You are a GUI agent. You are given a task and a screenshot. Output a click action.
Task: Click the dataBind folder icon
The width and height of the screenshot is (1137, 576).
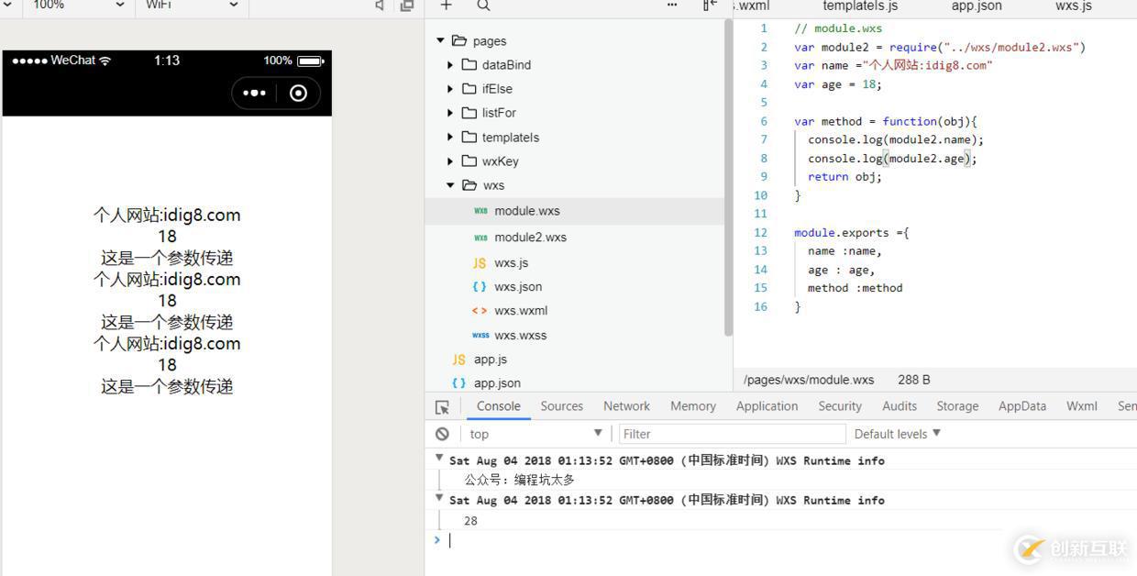(x=469, y=65)
